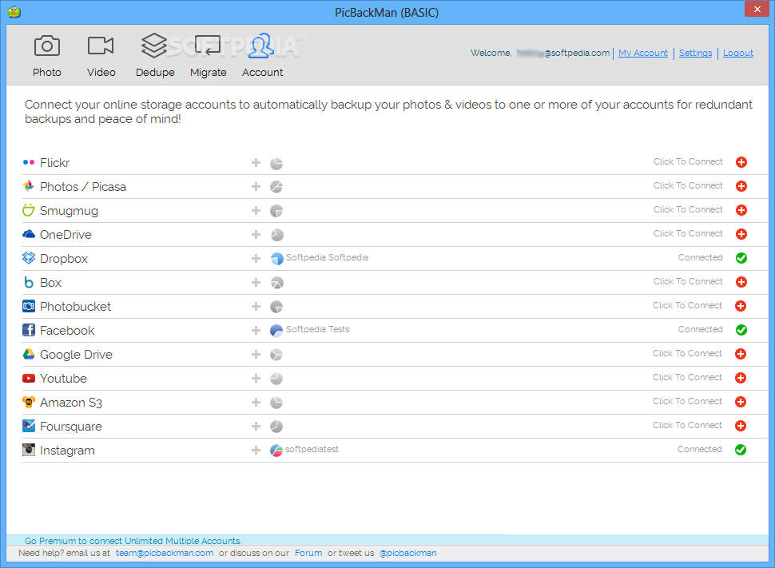The height and width of the screenshot is (568, 775).
Task: Click red connect icon for OneDrive
Action: (x=741, y=234)
